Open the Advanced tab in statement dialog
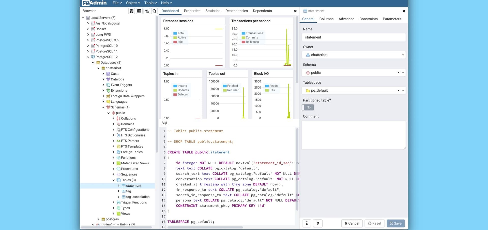488x230 pixels. click(346, 19)
